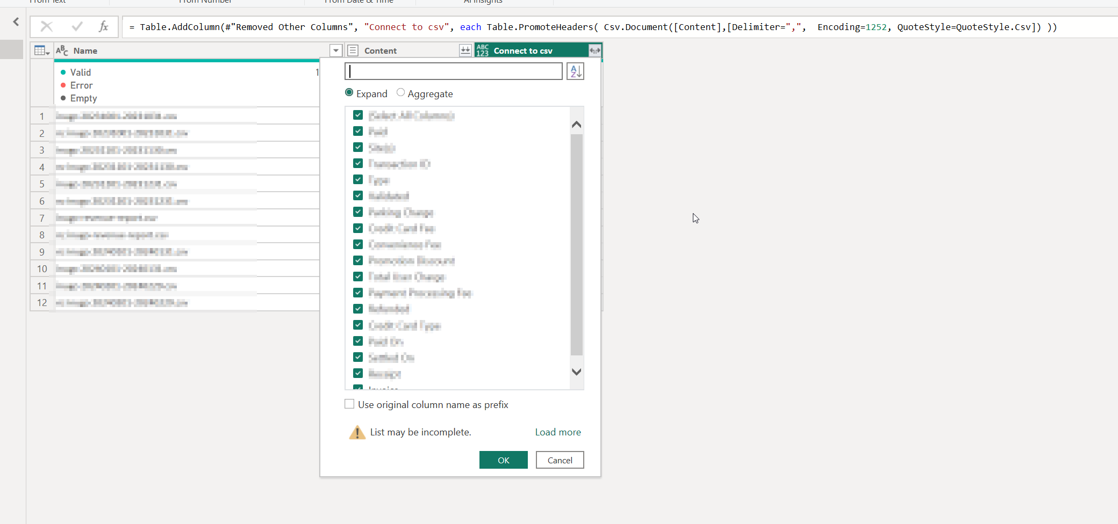Uncheck the Transaction ID column checkbox
Image resolution: width=1118 pixels, height=524 pixels.
pos(358,163)
